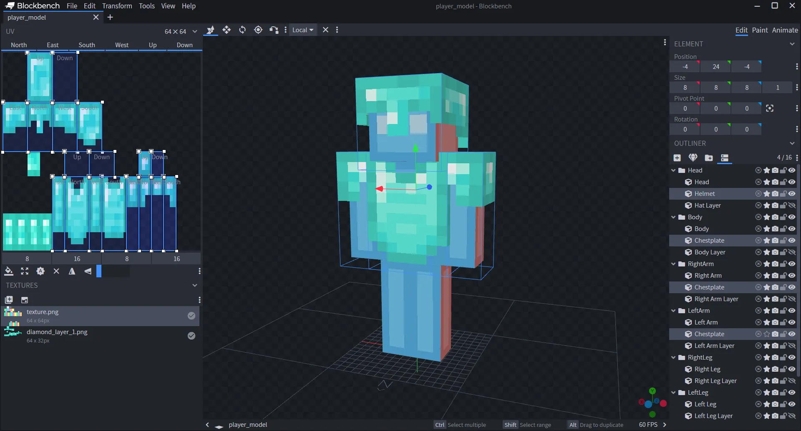Import a texture file
This screenshot has height=431, width=801.
25,299
